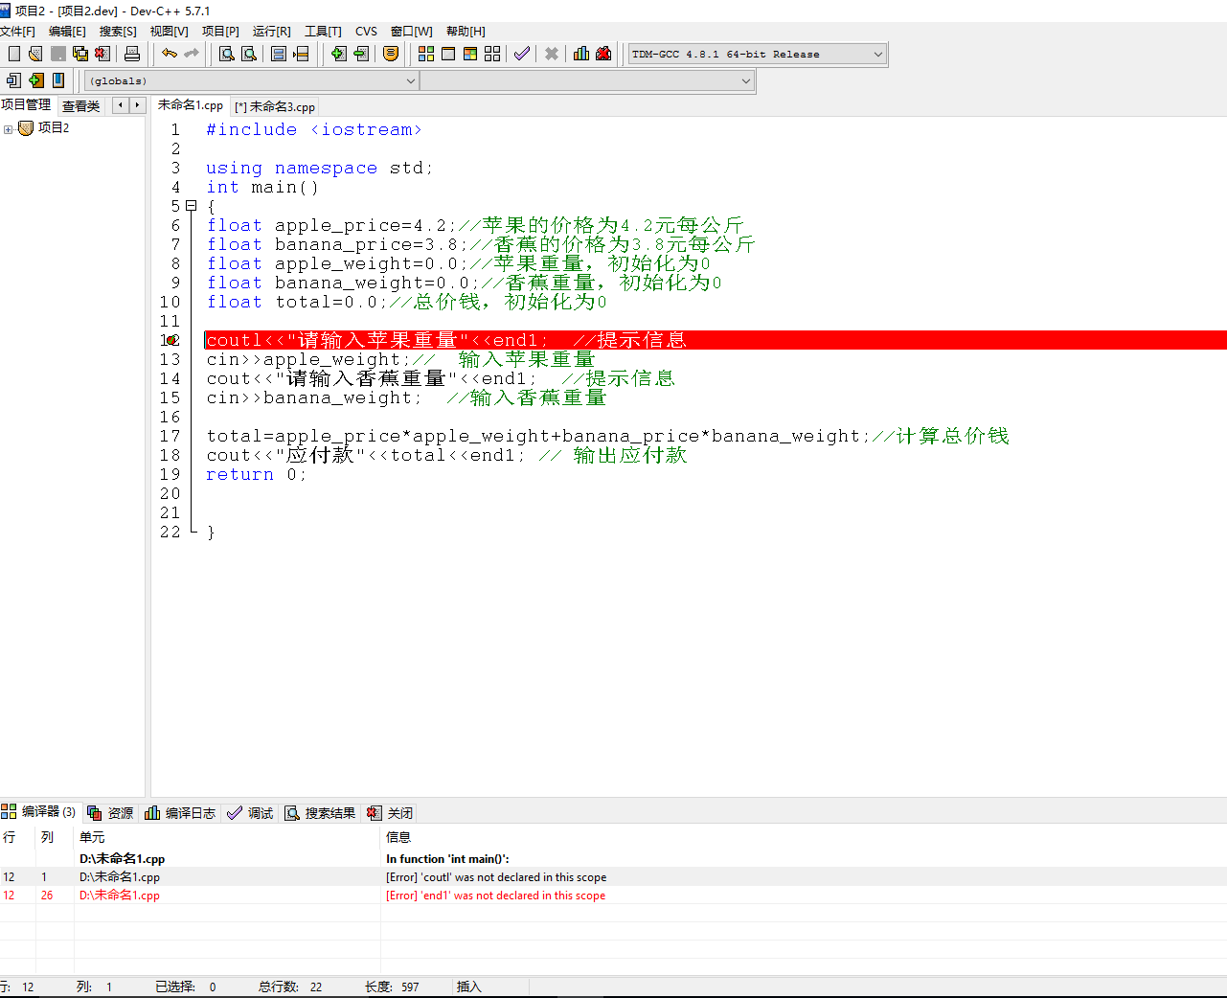Click the 关闭 button in bottom panel
This screenshot has width=1227, height=998.
391,813
